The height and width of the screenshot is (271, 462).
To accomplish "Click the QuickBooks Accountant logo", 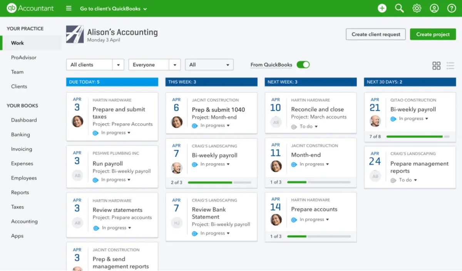I will (30, 8).
